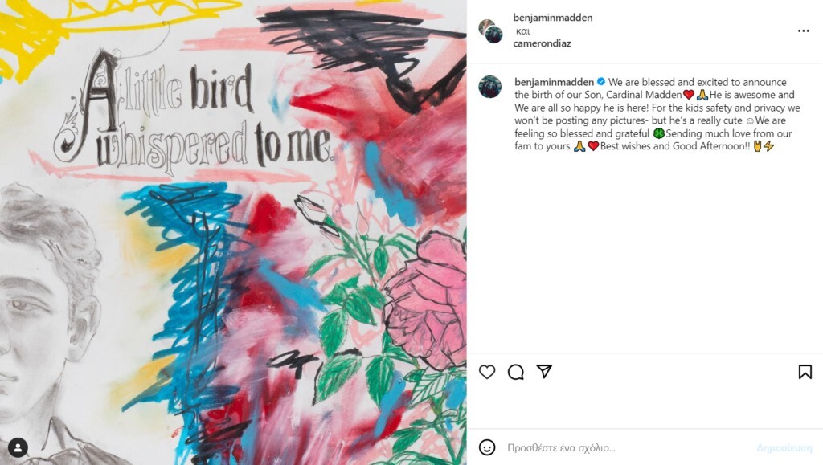This screenshot has height=465, width=823.
Task: Open the comment bubble icon
Action: 515,372
